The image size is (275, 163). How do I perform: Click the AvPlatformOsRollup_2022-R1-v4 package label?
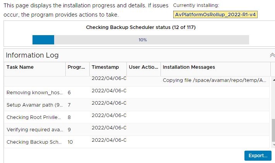(x=215, y=14)
